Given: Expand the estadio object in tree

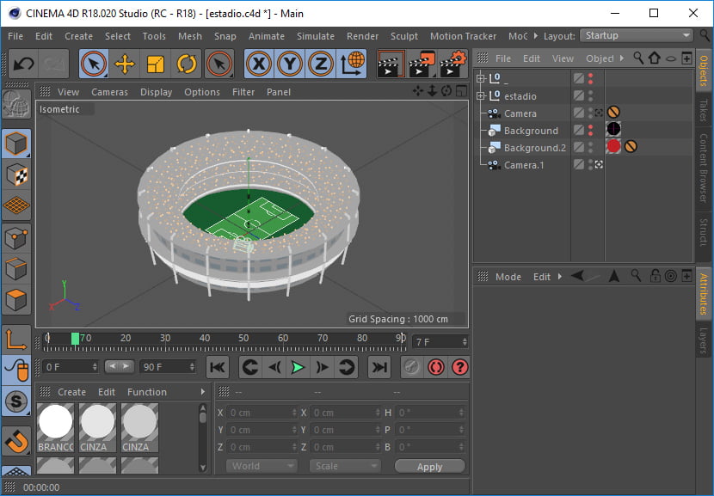Looking at the screenshot, I should point(481,96).
